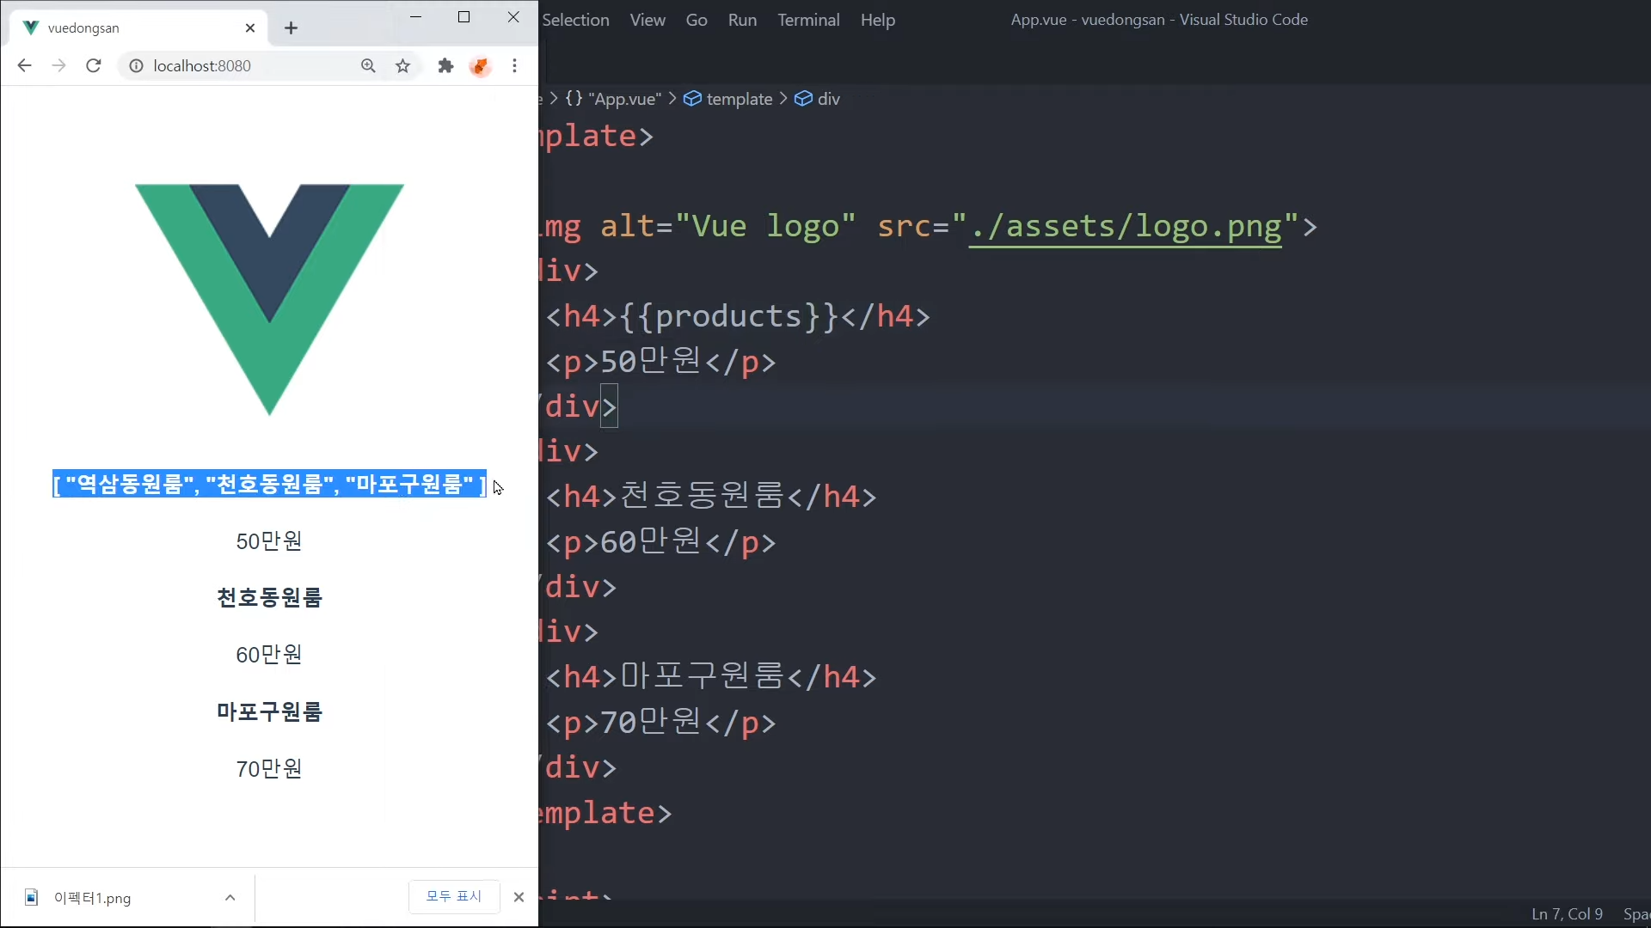Close the downloads bar

[519, 897]
